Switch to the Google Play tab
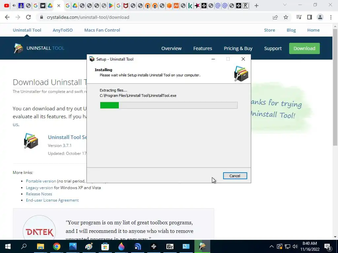Image resolution: width=338 pixels, height=253 pixels. tap(111, 6)
